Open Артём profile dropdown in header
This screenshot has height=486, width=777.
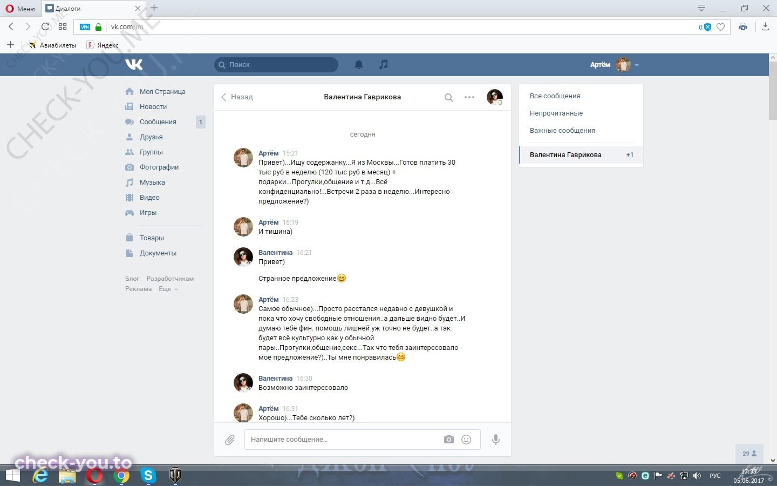coord(614,65)
